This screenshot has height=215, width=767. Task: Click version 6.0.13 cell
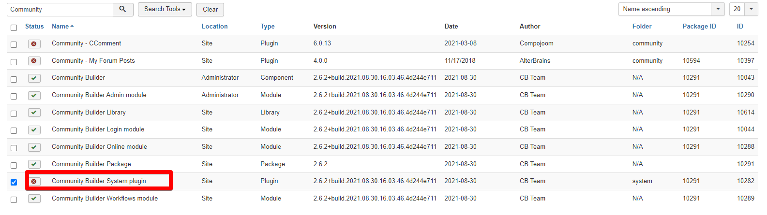(322, 43)
